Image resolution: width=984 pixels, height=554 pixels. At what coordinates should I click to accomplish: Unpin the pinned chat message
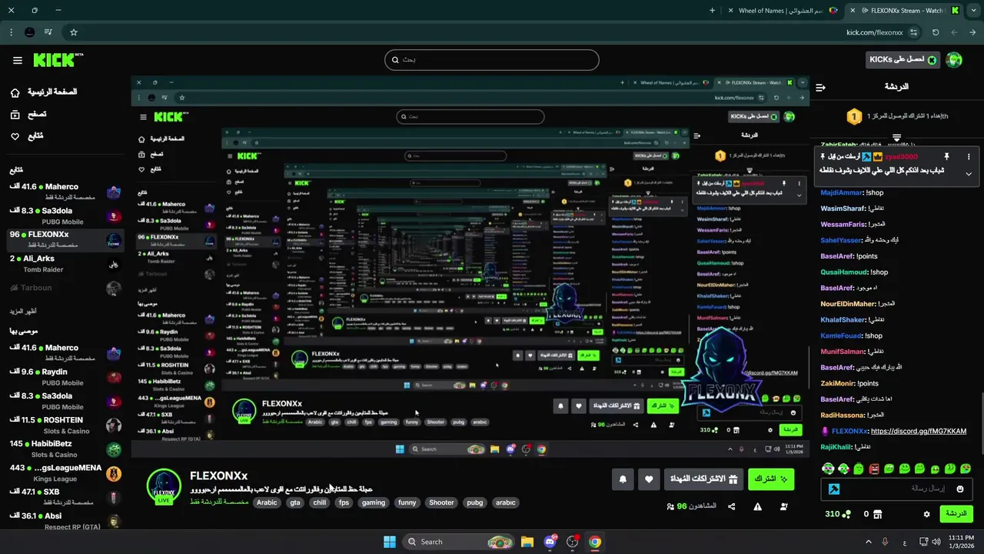click(946, 156)
